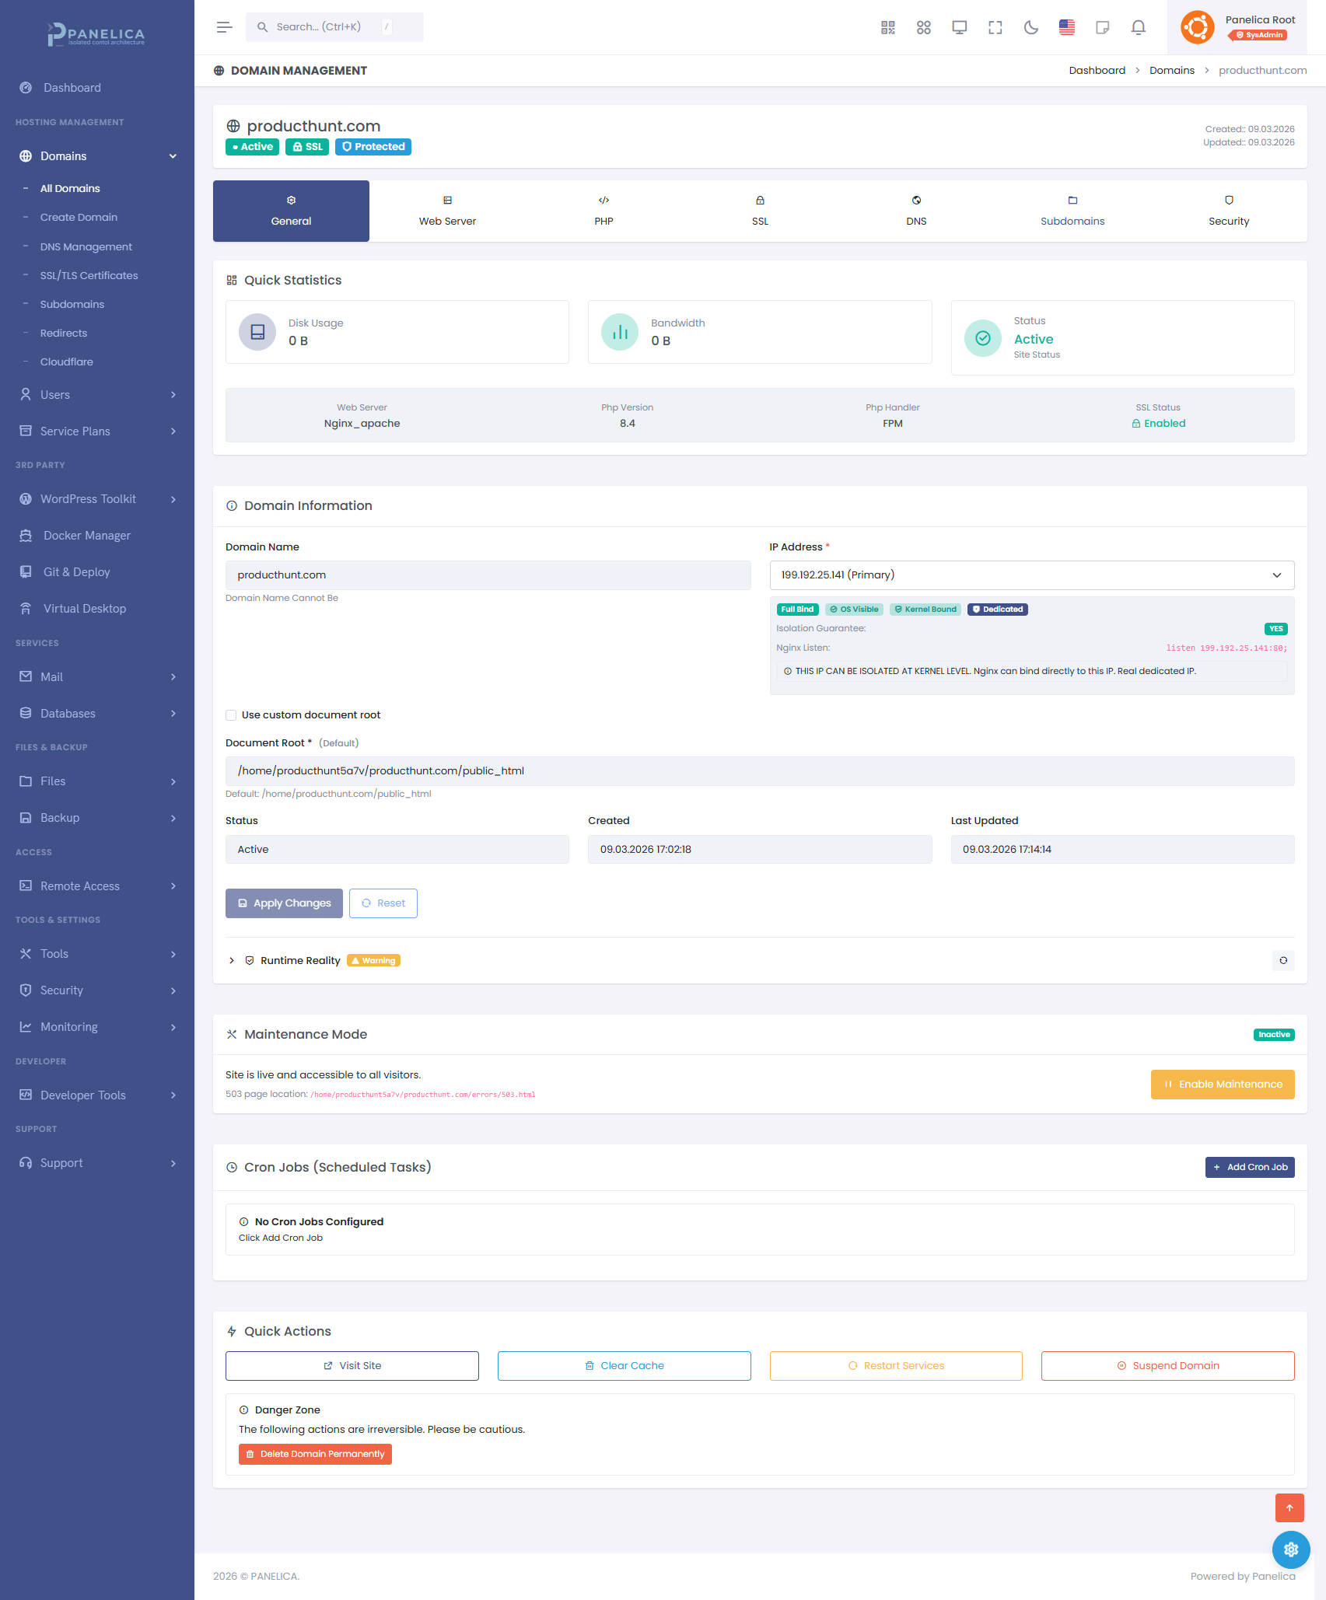Open notifications via the bell icon
The height and width of the screenshot is (1600, 1326).
(x=1138, y=27)
